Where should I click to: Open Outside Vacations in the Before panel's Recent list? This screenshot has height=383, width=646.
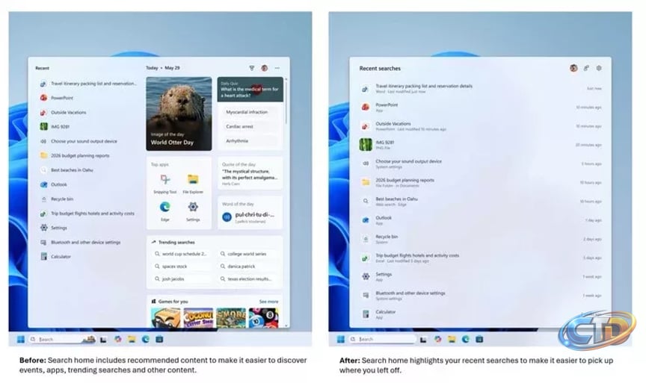(x=63, y=112)
